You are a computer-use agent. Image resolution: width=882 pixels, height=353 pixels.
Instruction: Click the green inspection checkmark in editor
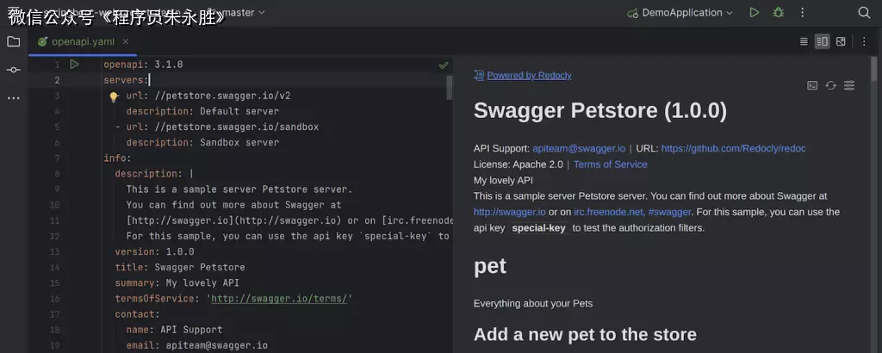(x=443, y=65)
